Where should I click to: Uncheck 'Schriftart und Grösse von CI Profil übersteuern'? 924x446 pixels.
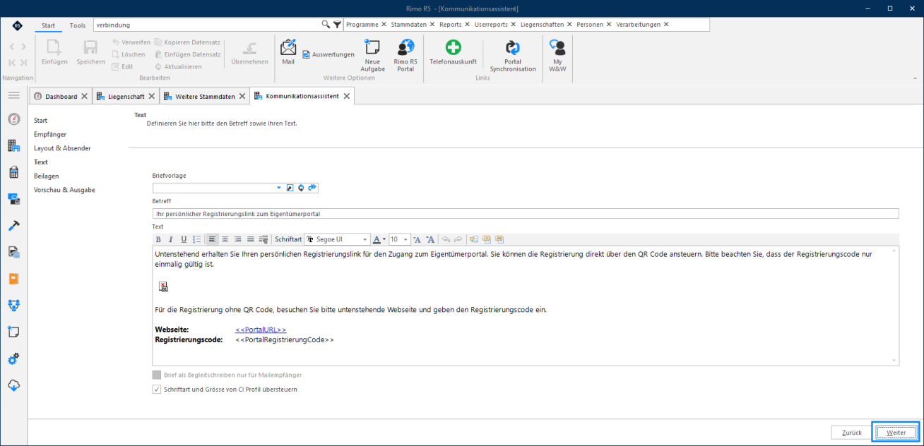click(157, 389)
